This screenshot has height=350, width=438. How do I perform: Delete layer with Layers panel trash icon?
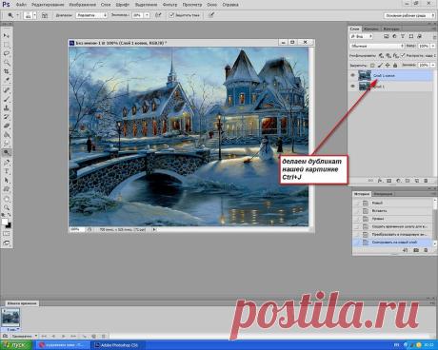coord(426,181)
